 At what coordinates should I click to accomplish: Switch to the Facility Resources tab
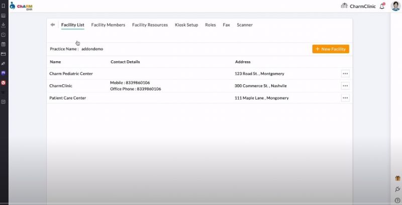(150, 25)
